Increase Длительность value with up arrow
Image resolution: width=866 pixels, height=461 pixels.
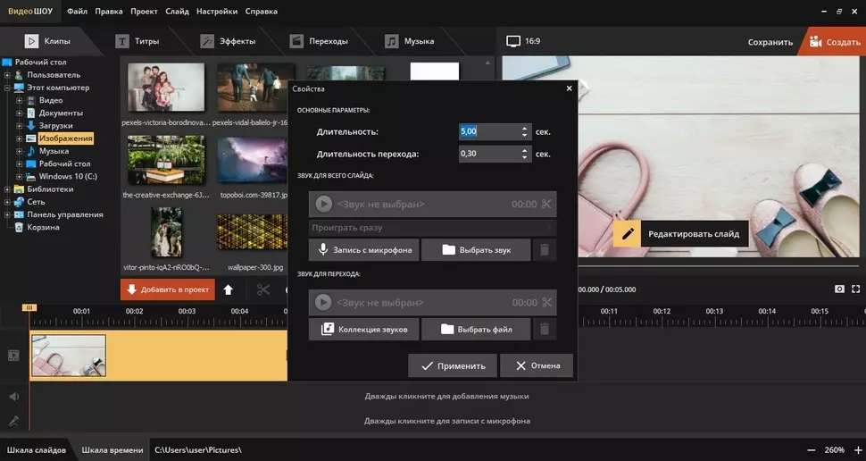(525, 128)
